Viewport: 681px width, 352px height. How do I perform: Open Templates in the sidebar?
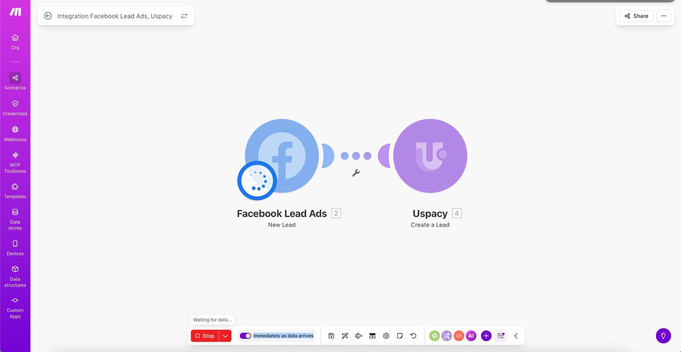(x=15, y=191)
